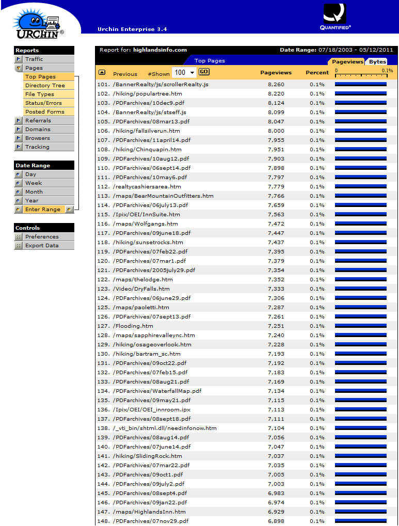This screenshot has width=399, height=526.
Task: Open the Top Pages report
Action: point(49,77)
